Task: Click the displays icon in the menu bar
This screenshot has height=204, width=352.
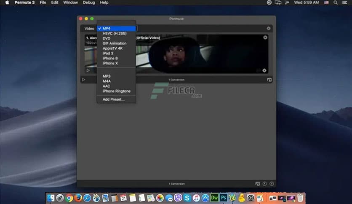Action: (278, 3)
